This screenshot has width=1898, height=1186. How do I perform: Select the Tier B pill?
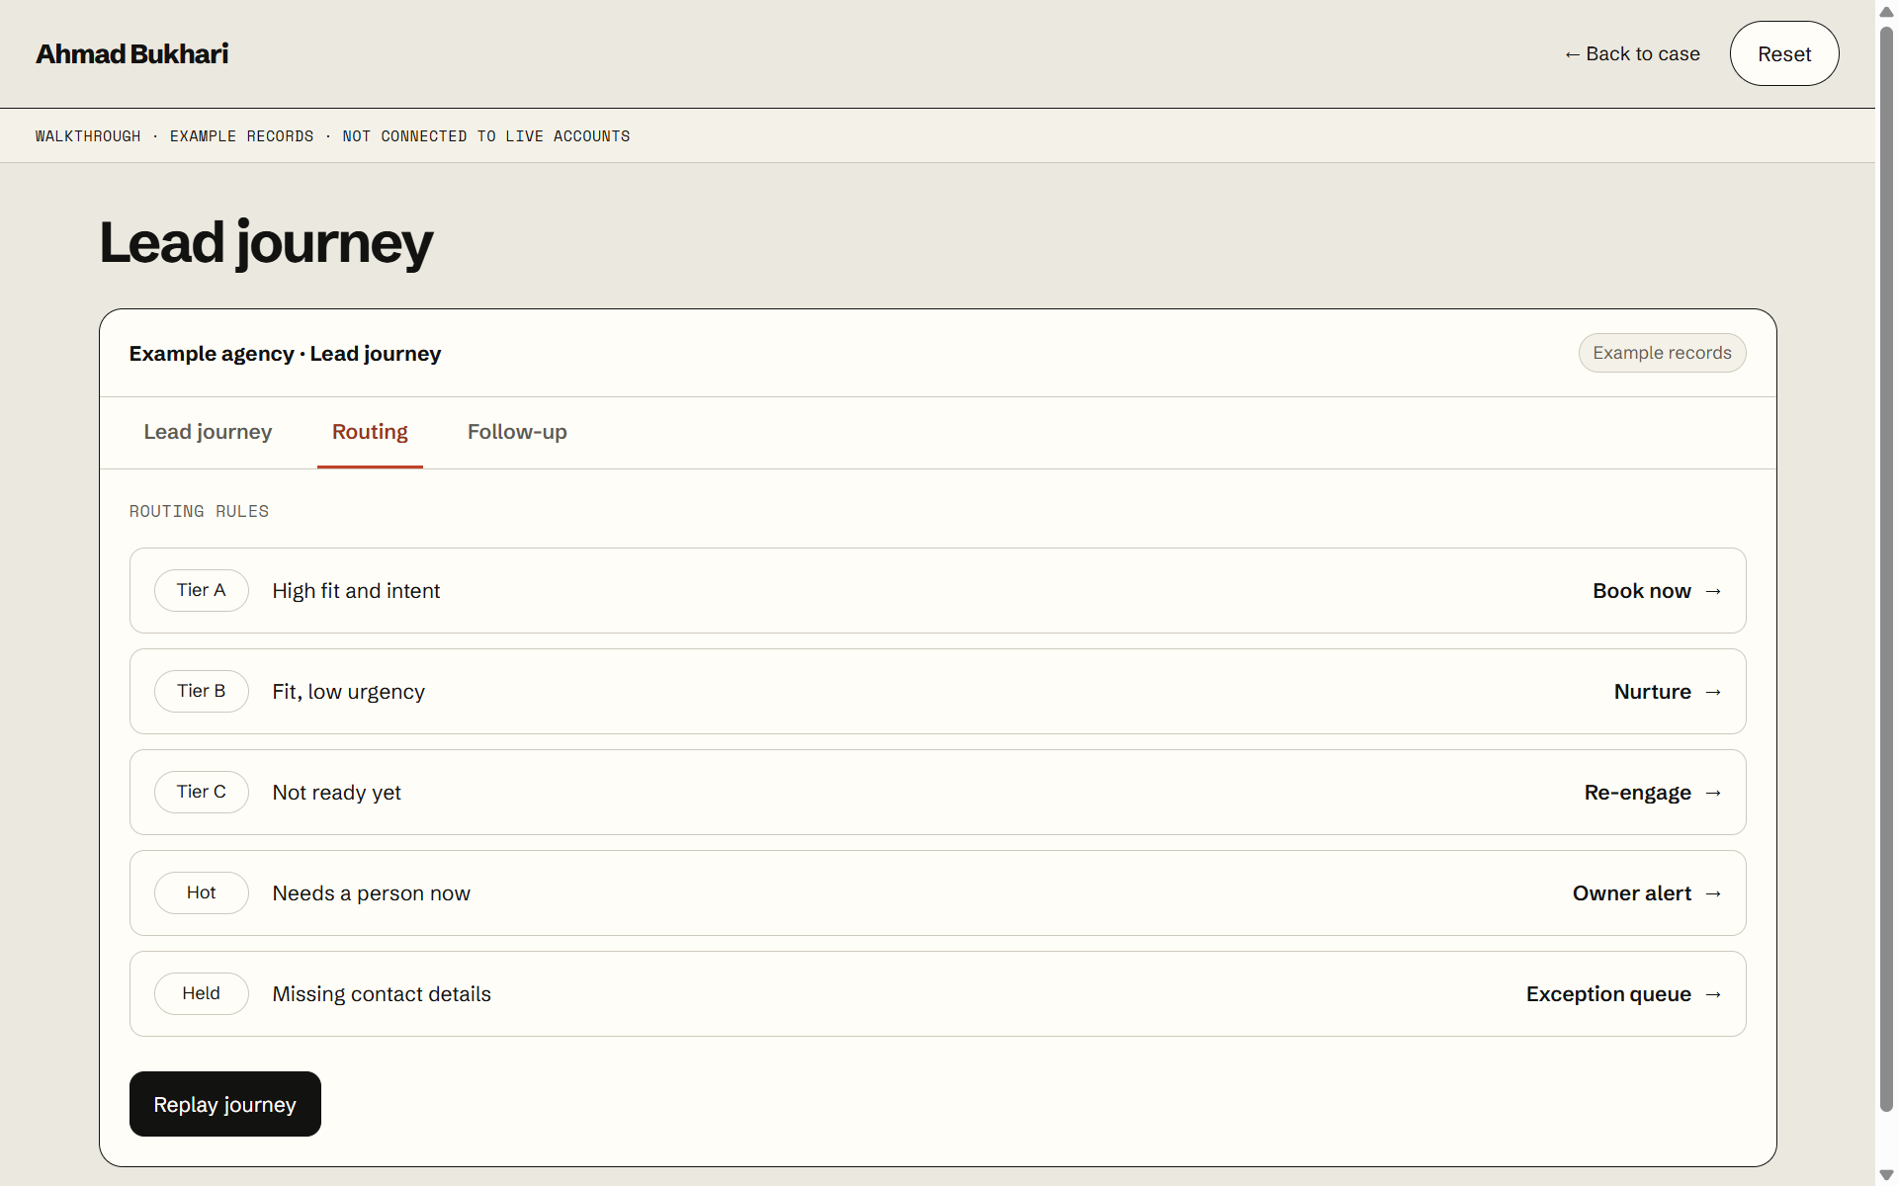(202, 691)
